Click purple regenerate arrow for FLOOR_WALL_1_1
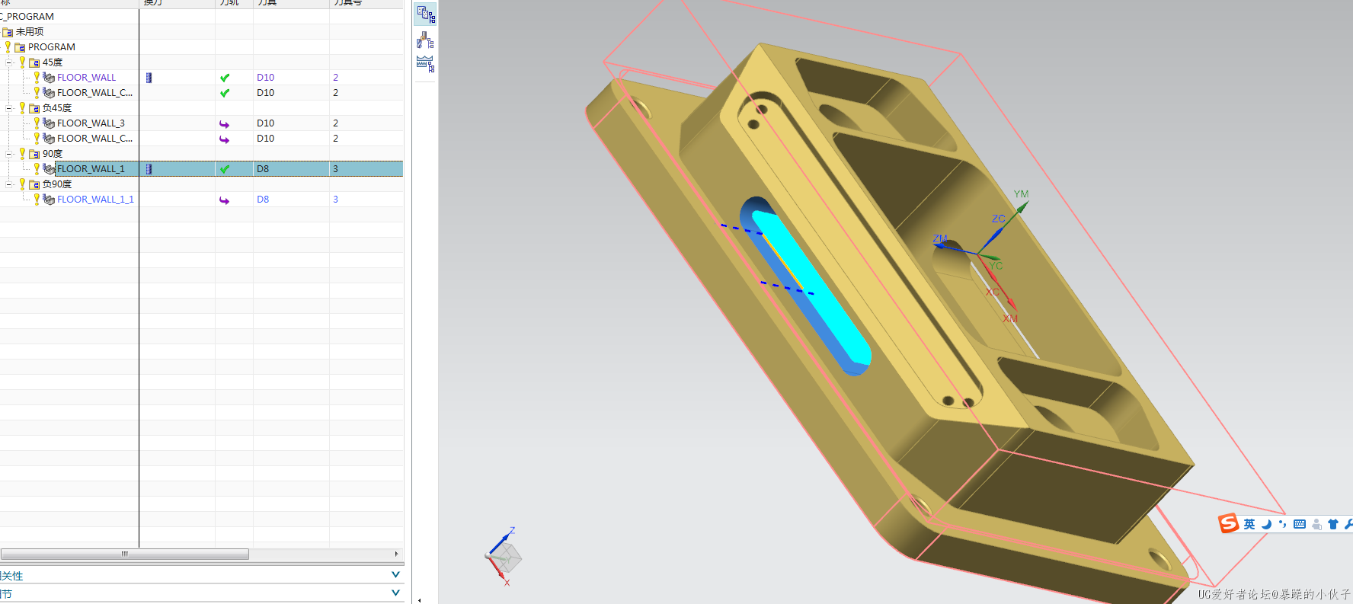The image size is (1353, 604). coord(224,200)
